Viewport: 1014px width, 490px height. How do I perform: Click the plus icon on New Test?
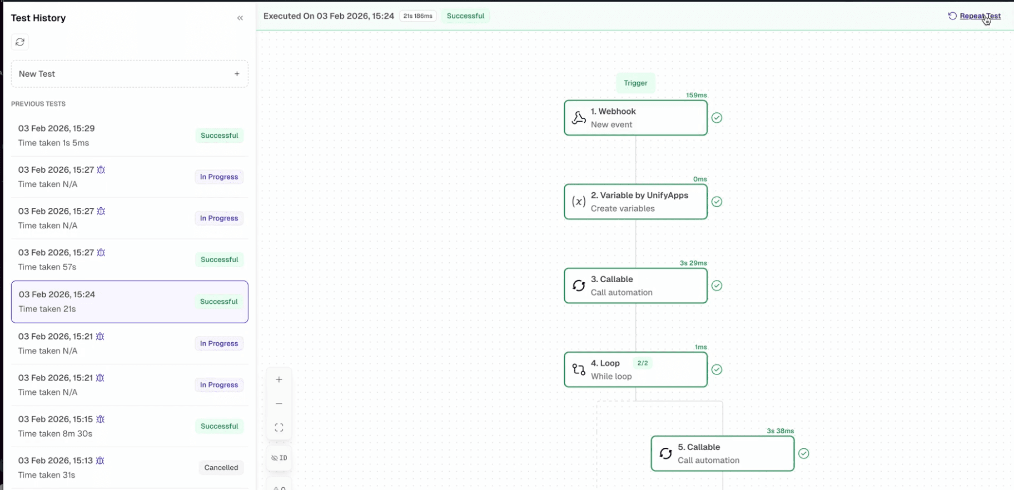point(237,74)
